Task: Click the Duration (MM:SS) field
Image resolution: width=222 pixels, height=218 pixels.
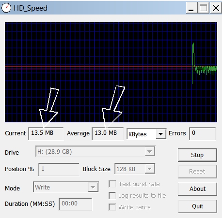Action: pyautogui.click(x=76, y=204)
